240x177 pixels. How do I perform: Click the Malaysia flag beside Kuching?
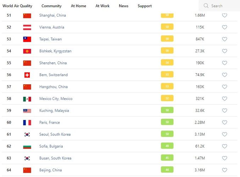pyautogui.click(x=27, y=111)
